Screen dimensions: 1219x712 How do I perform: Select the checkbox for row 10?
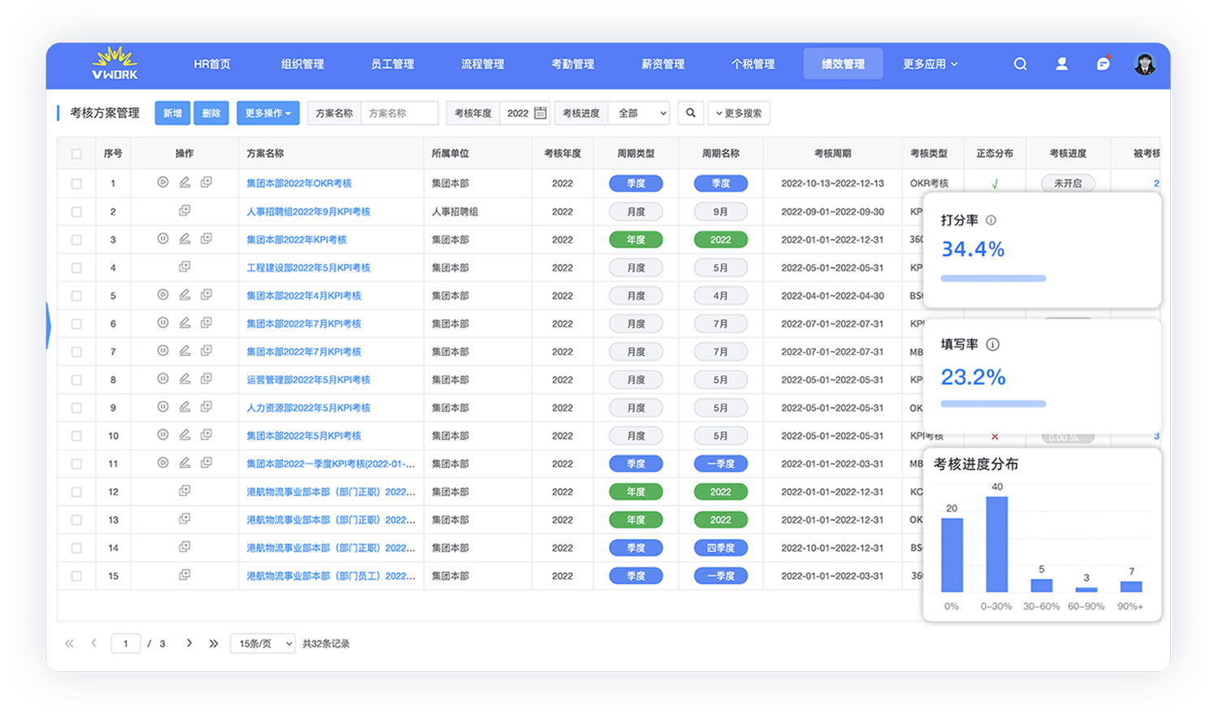click(76, 436)
